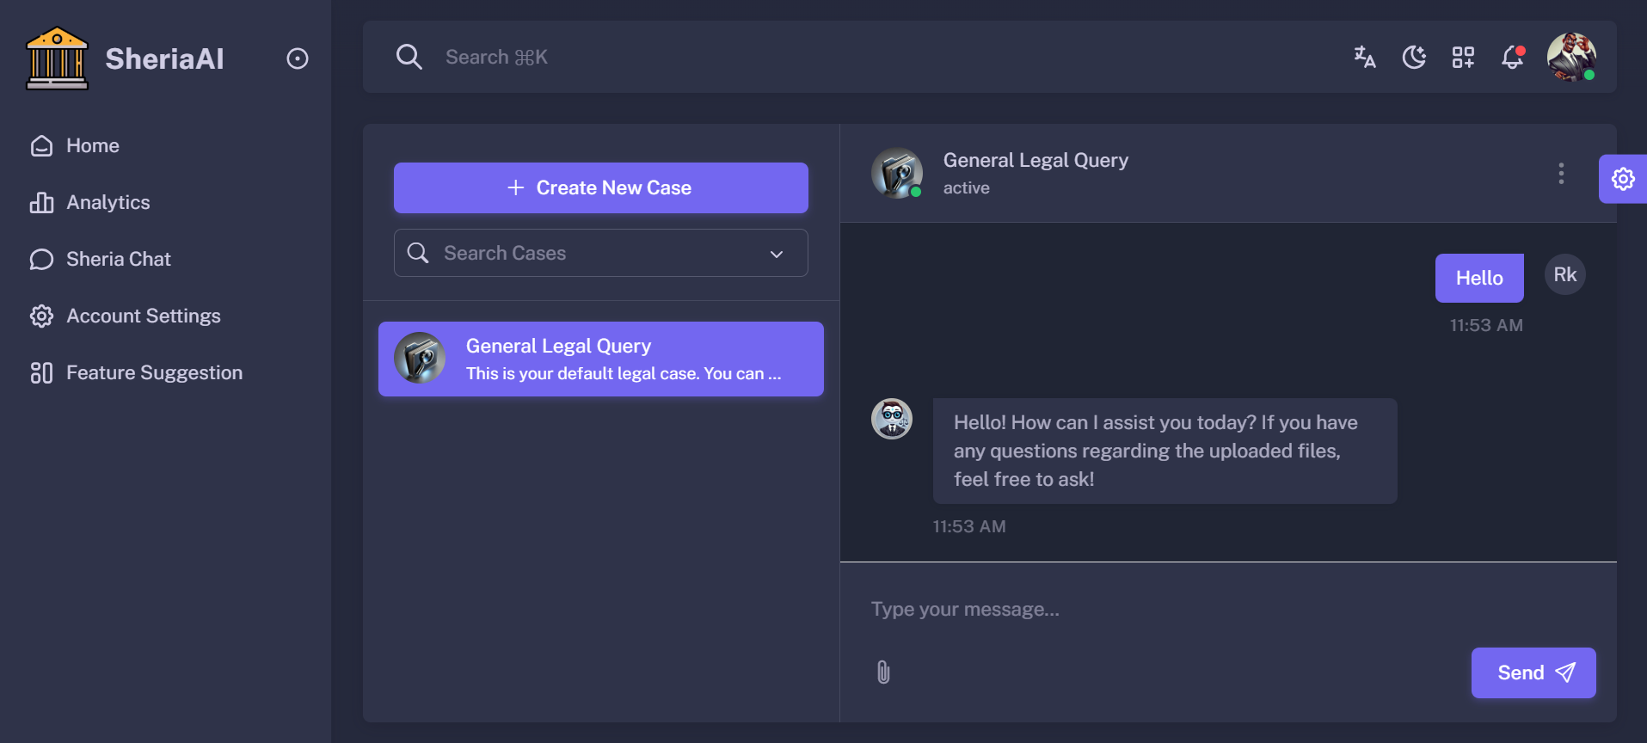Focus the Search Cases field
This screenshot has height=743, width=1647.
tap(601, 253)
